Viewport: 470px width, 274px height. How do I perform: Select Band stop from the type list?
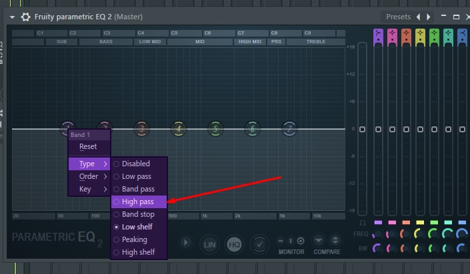click(139, 214)
